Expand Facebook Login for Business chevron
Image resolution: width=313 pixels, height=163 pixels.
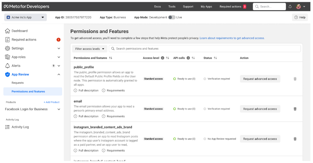59,109
